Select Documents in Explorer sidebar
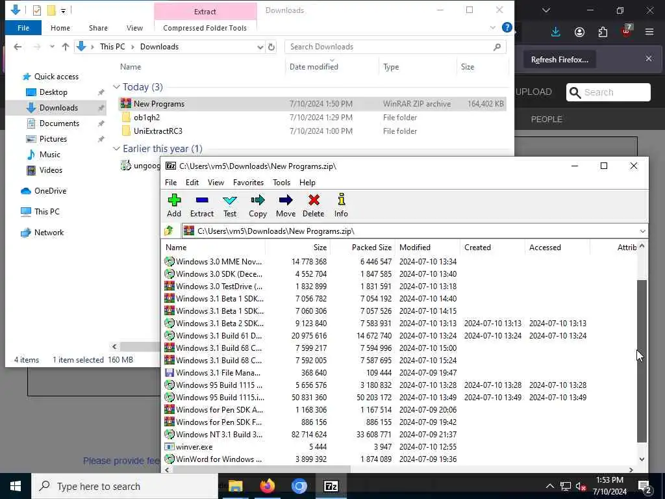The height and width of the screenshot is (499, 665). tap(59, 123)
